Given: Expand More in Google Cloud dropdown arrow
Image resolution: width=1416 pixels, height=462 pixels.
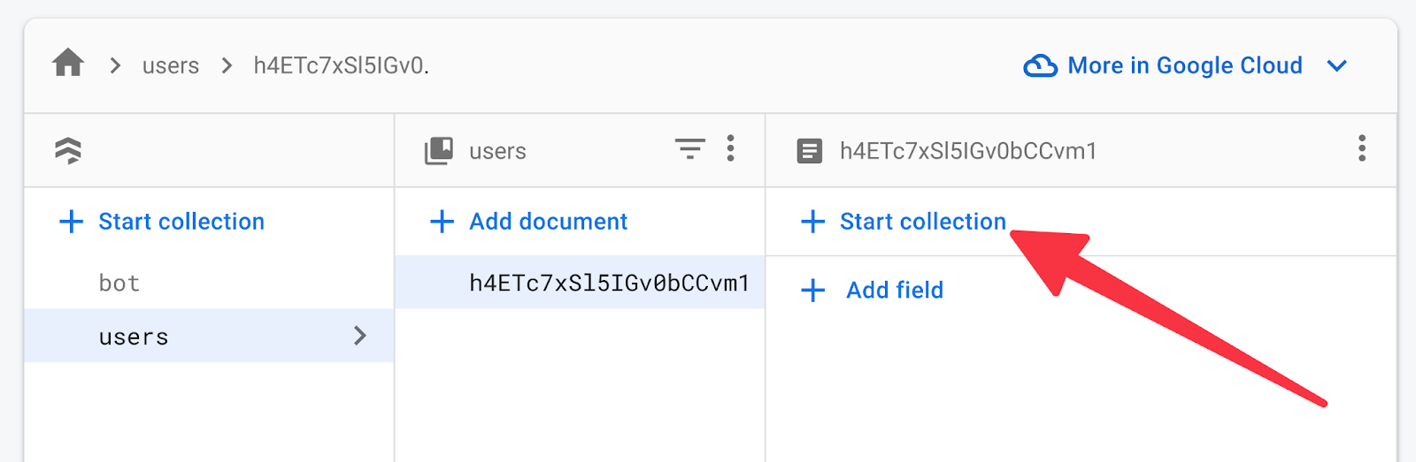Looking at the screenshot, I should tap(1337, 65).
